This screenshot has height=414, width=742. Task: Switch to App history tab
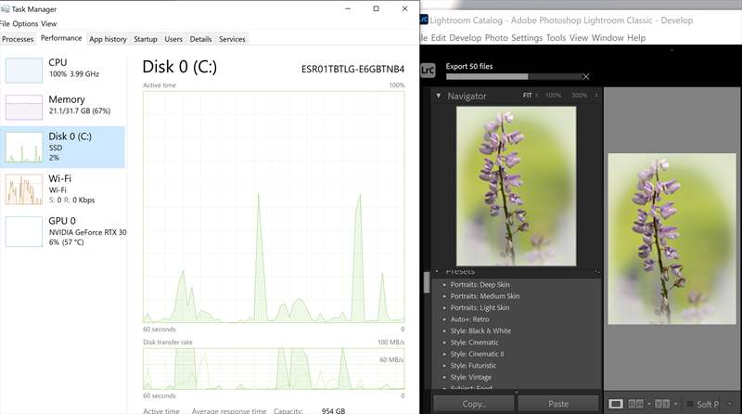coord(108,39)
